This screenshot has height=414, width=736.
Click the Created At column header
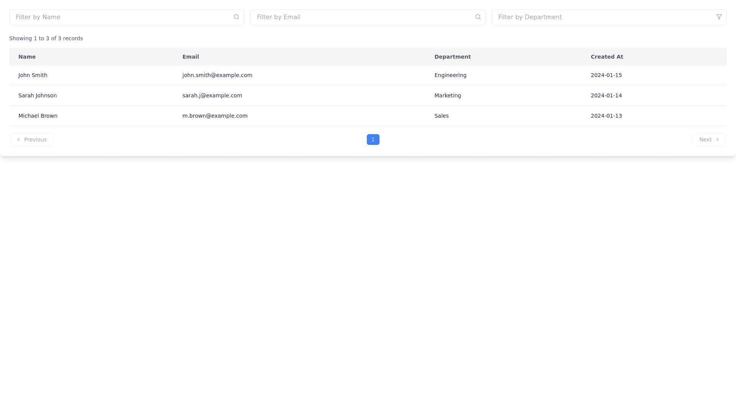pos(606,57)
